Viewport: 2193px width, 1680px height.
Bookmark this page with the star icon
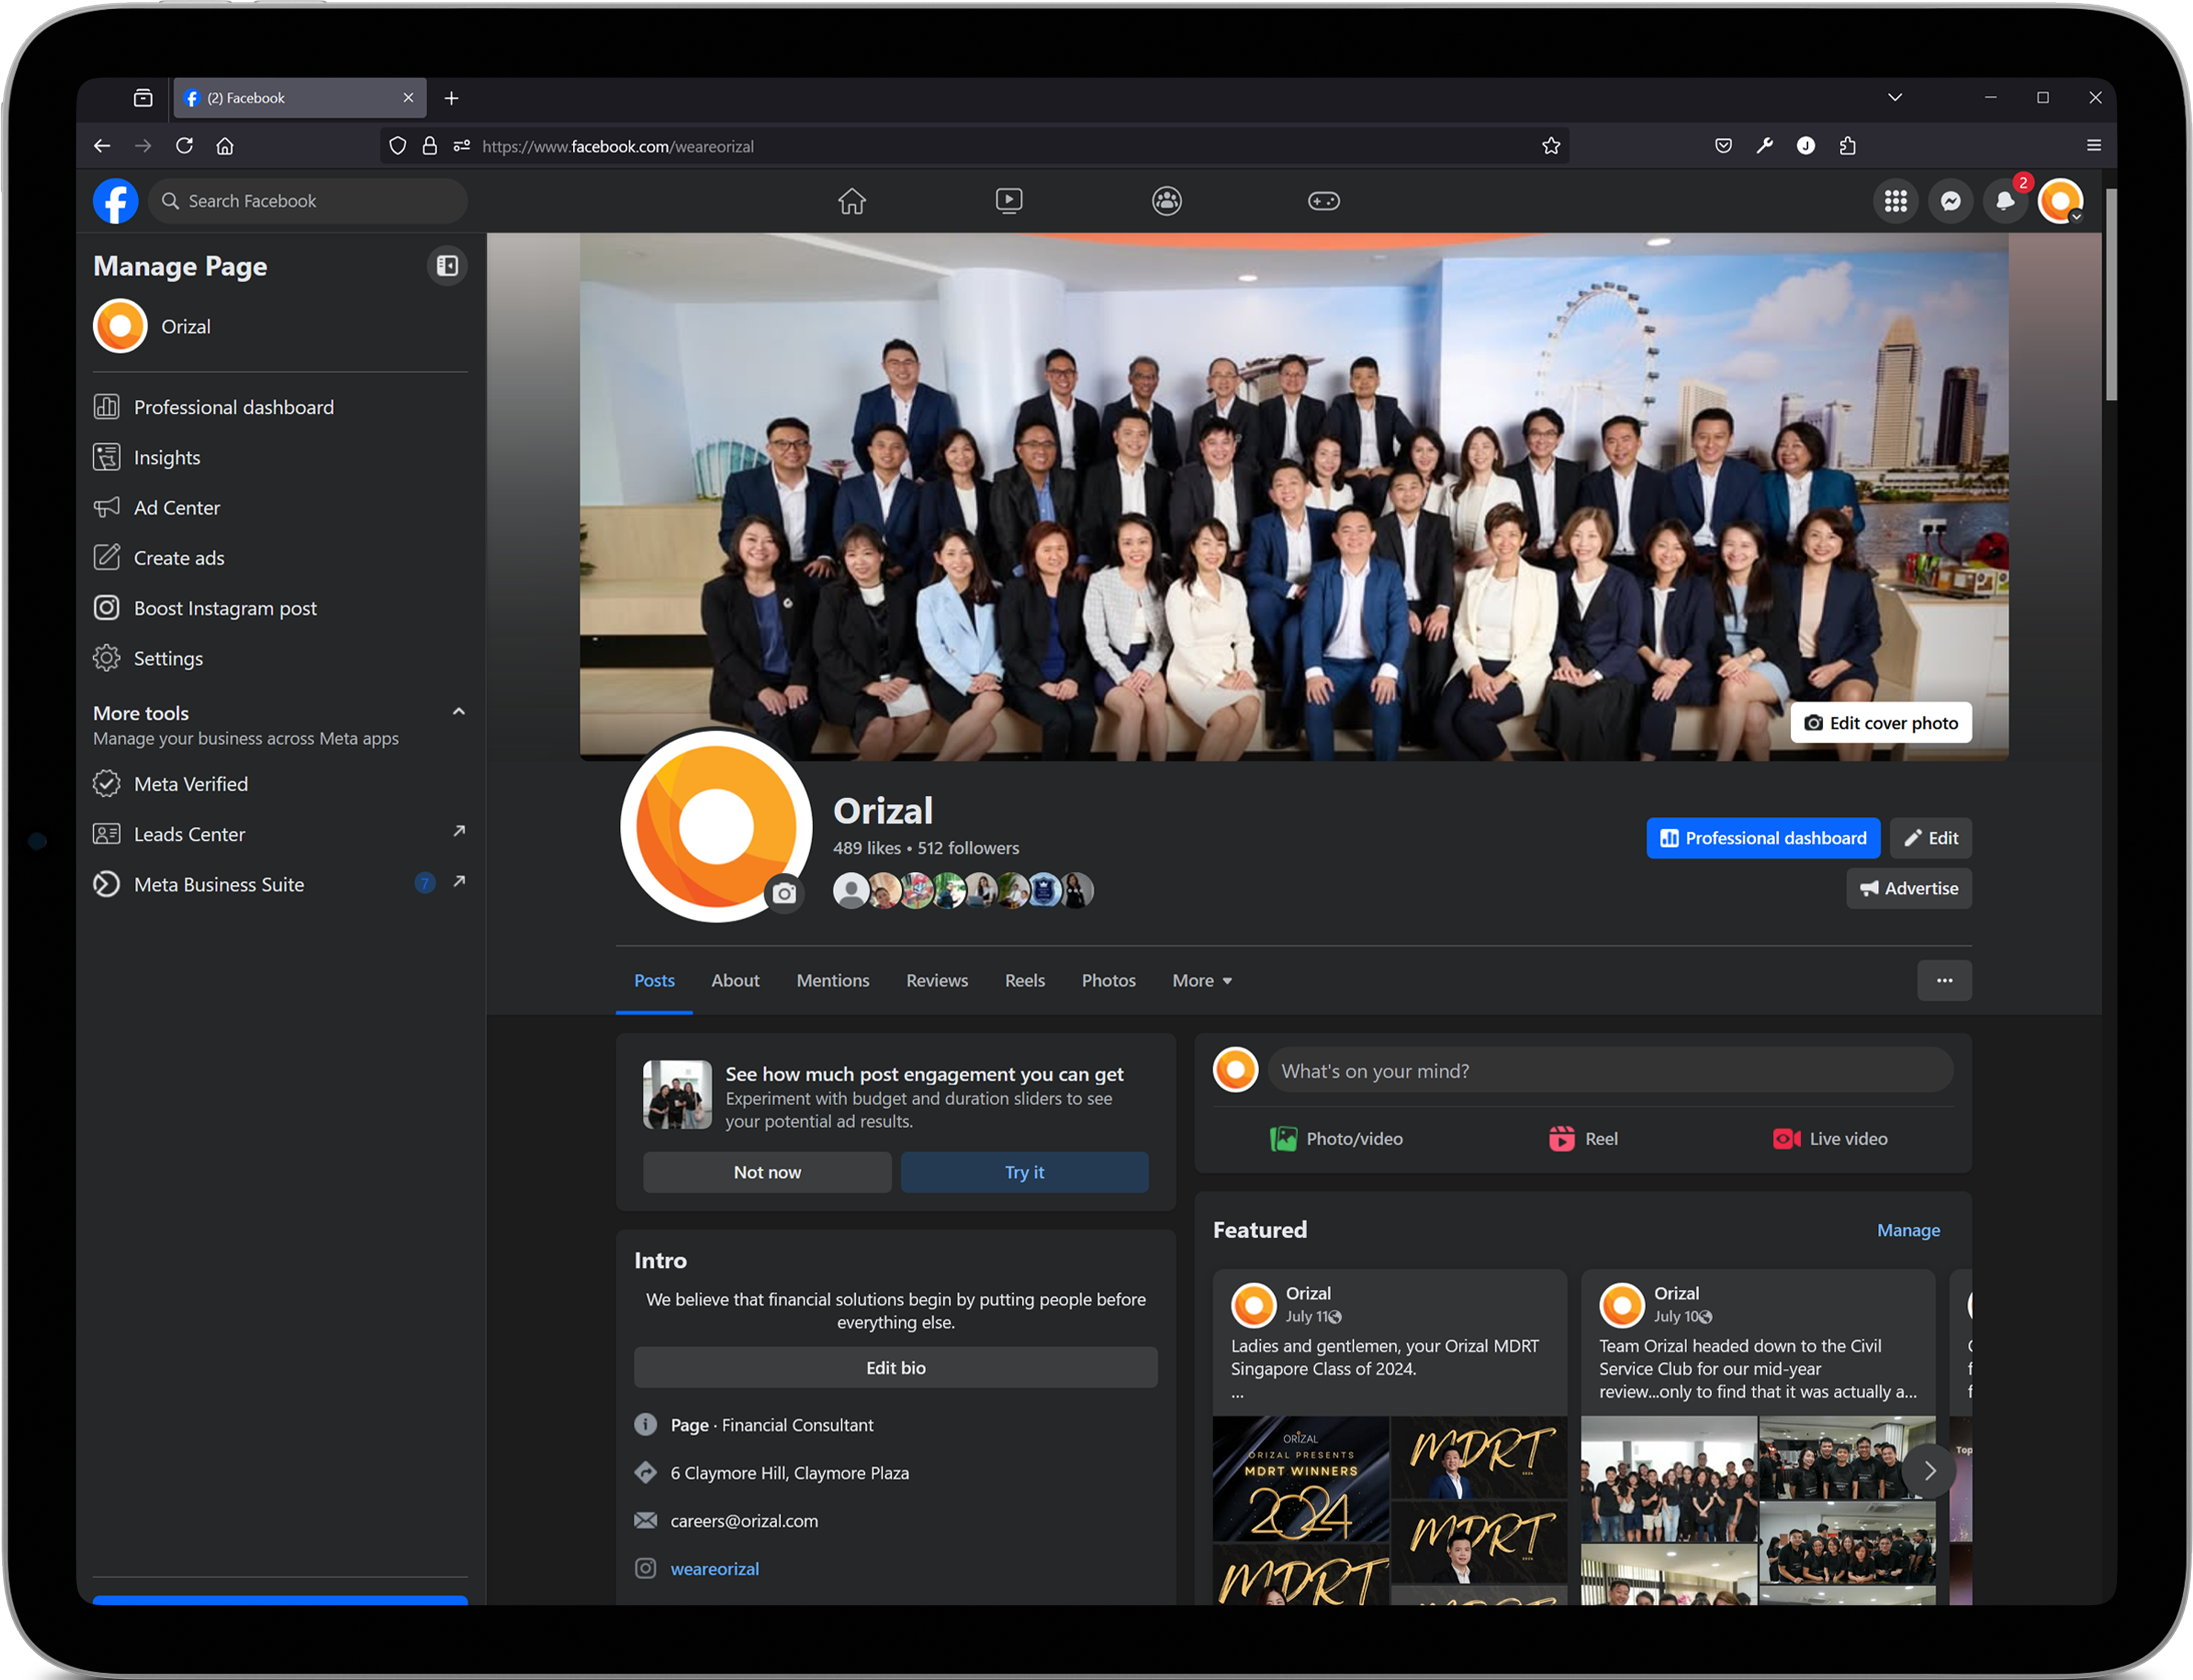[x=1550, y=146]
